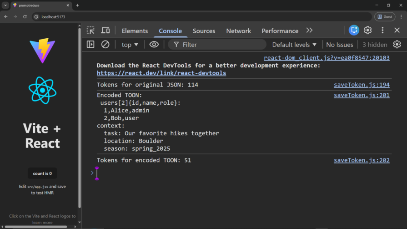Switch to the Elements tab
407x229 pixels.
135,31
